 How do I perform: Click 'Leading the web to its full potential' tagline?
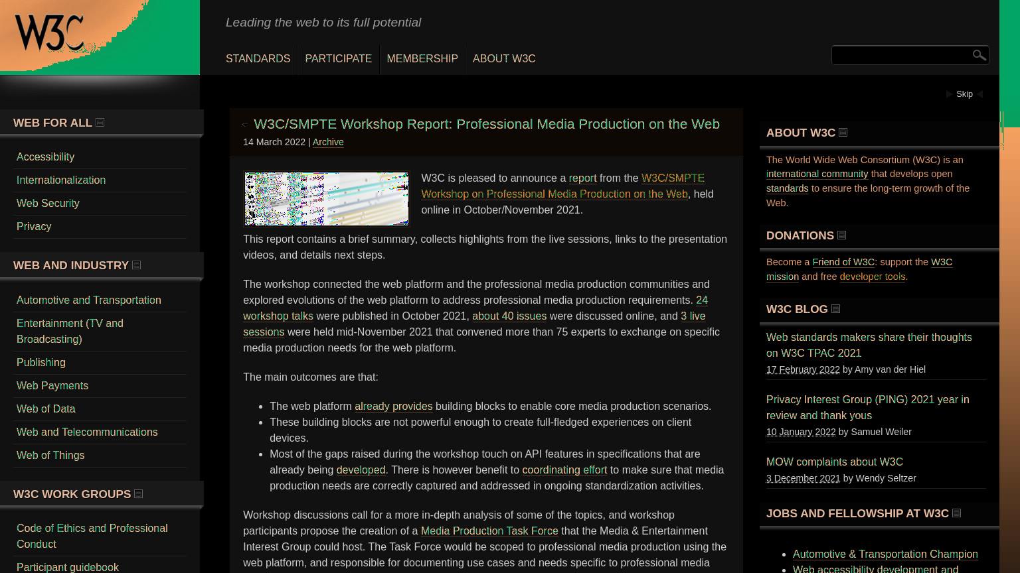pos(323,23)
